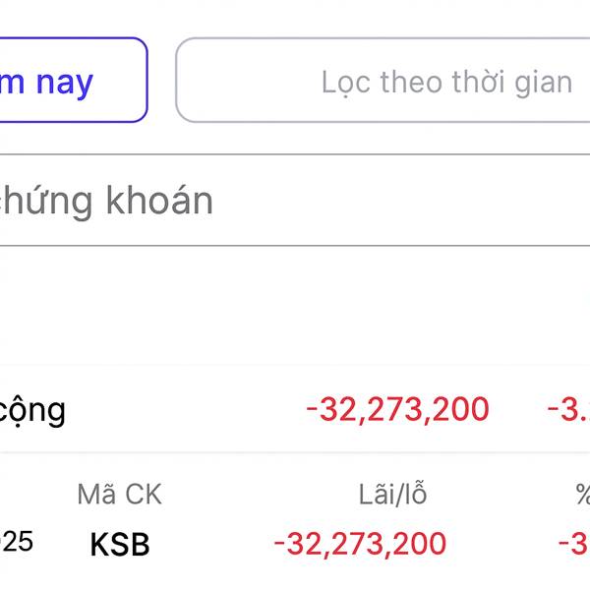Select the KSB stock code
Viewport: 590px width, 590px height.
(120, 545)
